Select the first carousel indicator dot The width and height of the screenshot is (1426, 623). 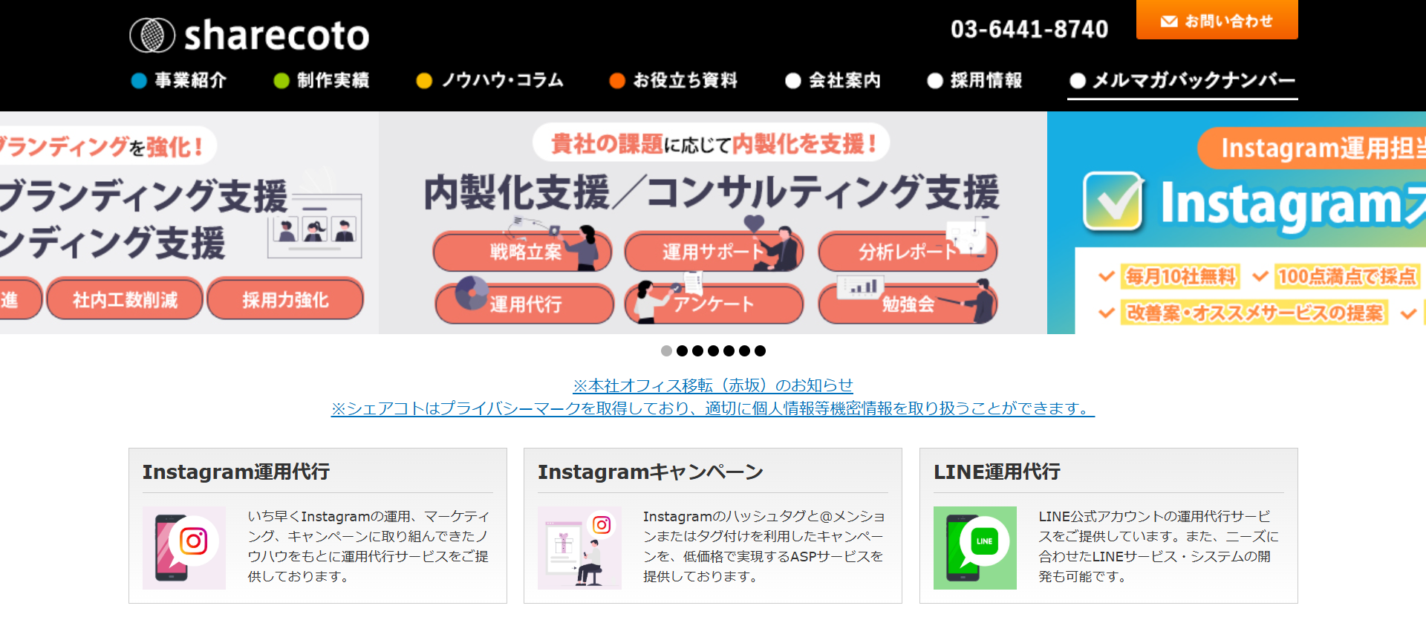(x=666, y=350)
